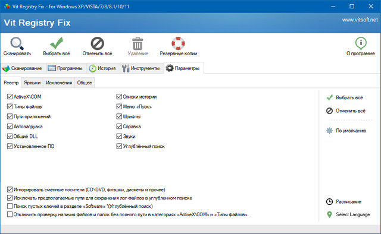The width and height of the screenshot is (381, 234).
Task: Switch to the Сканирование tab
Action: (23, 68)
